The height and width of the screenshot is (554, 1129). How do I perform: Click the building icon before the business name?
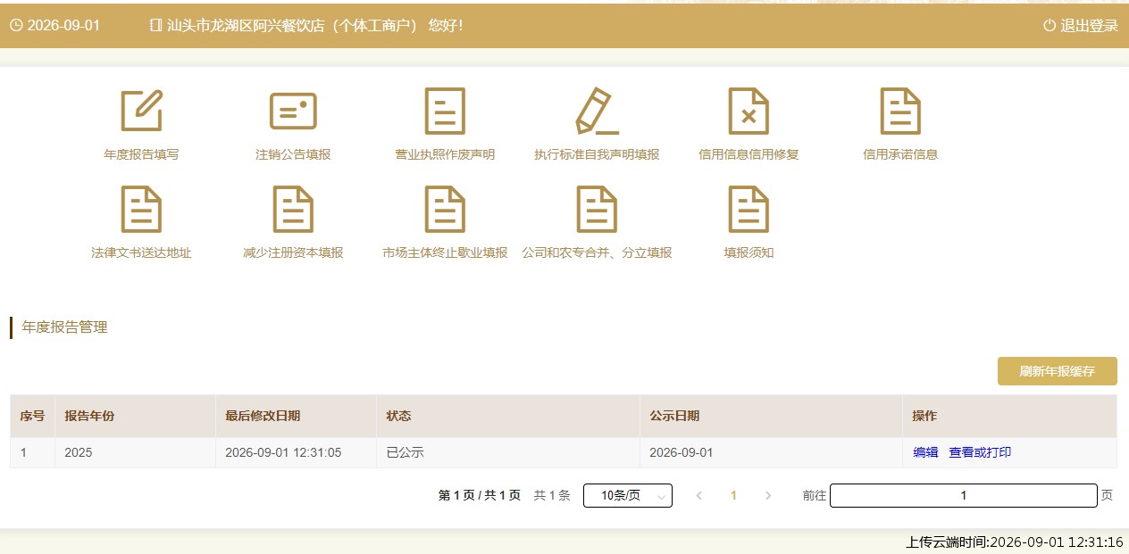coord(156,26)
